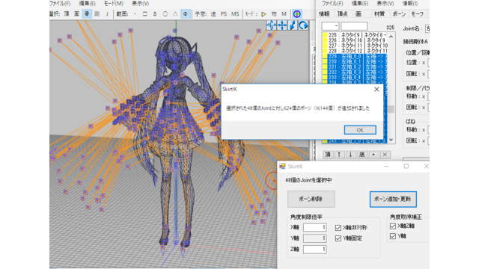Select joint row 228 : ネクタイ12

click(x=355, y=51)
